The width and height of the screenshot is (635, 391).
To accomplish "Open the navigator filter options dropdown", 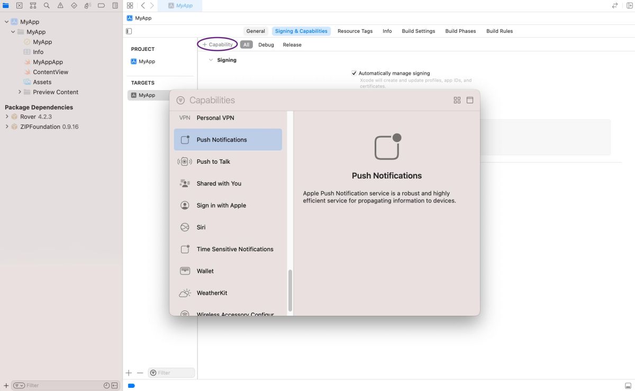I will [x=19, y=386].
